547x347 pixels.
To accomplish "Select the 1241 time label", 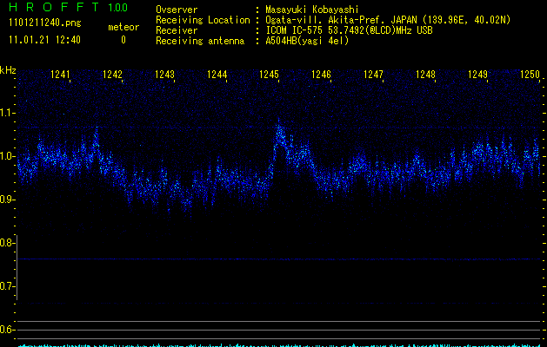I will [x=61, y=75].
